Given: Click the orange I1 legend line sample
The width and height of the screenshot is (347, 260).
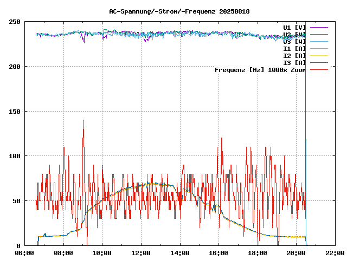Looking at the screenshot, I should tap(320, 48).
